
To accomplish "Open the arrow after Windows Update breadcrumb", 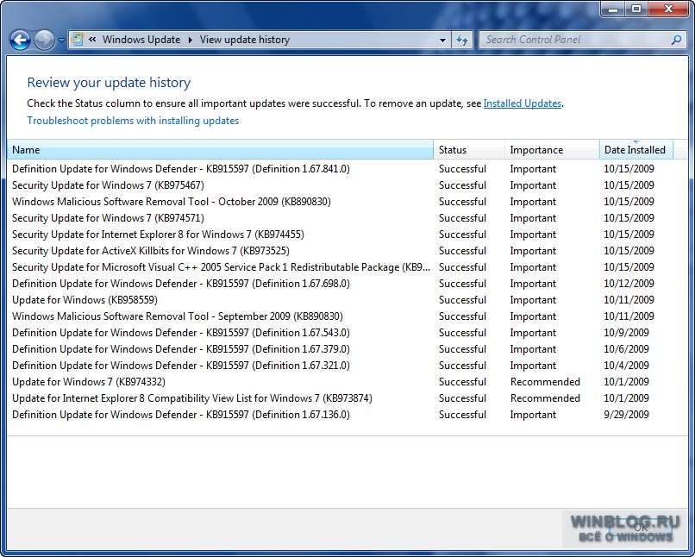I will coord(191,40).
